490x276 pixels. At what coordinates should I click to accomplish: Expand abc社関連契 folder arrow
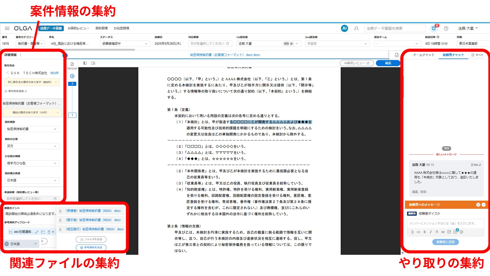pos(53,232)
